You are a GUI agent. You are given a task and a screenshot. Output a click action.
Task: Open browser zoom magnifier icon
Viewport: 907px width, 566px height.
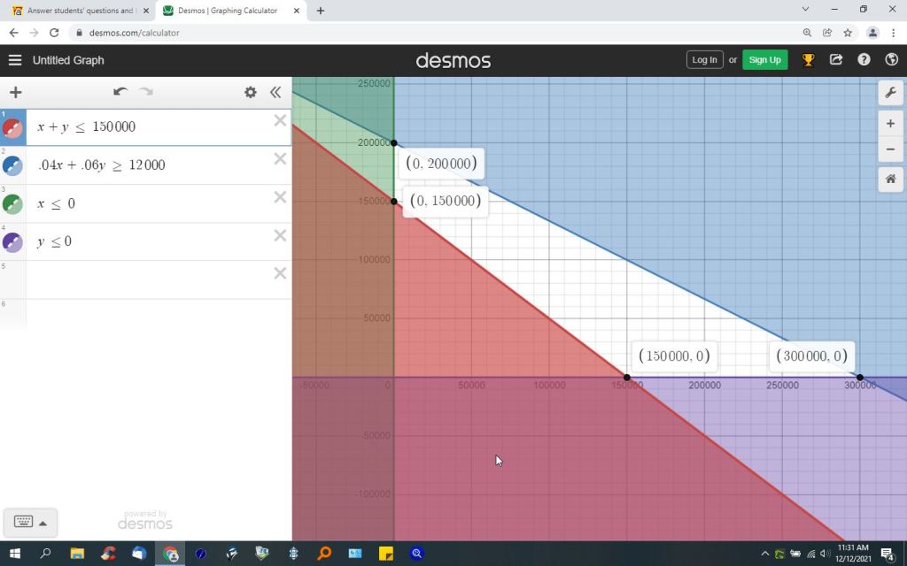807,33
